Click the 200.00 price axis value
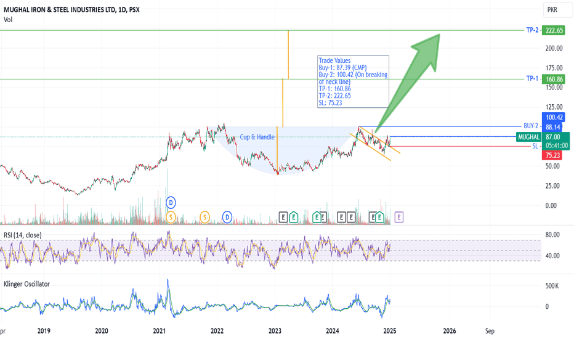 click(x=554, y=48)
